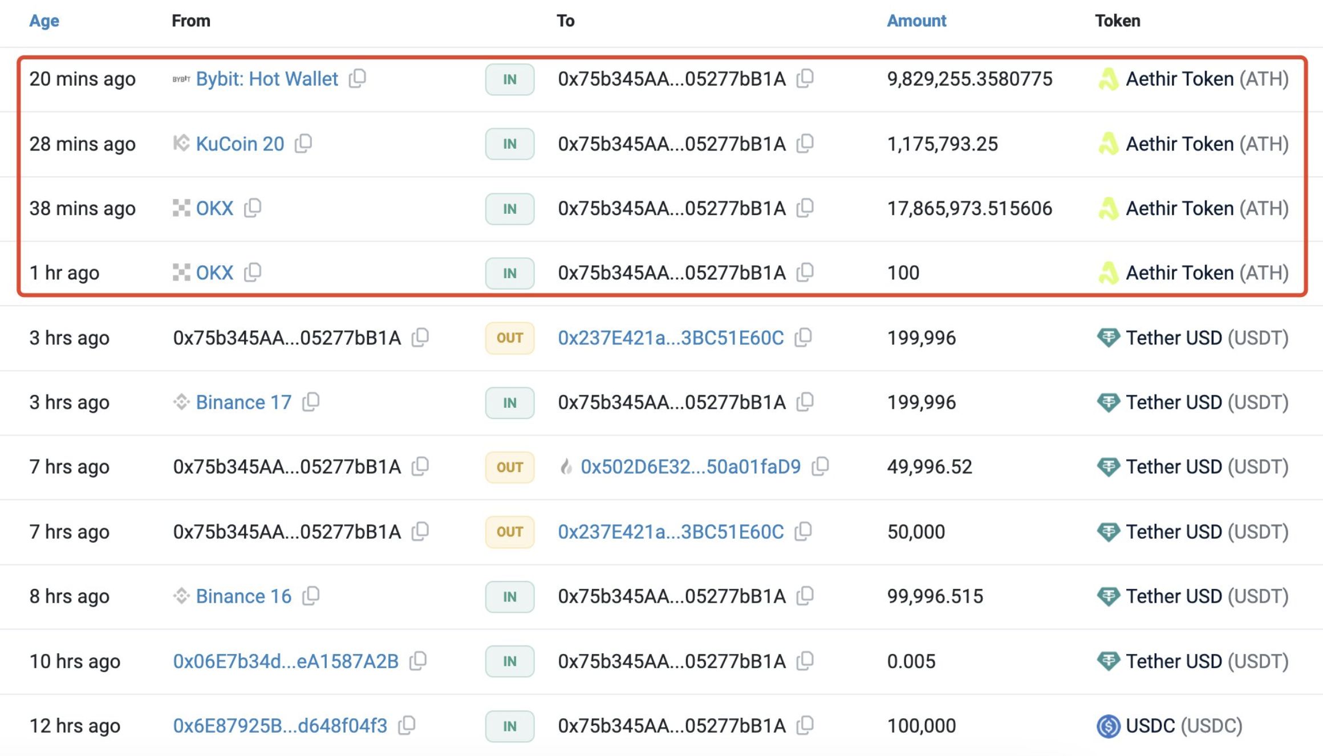The image size is (1323, 756).
Task: Open the KuCoin 20 address link
Action: tap(240, 144)
